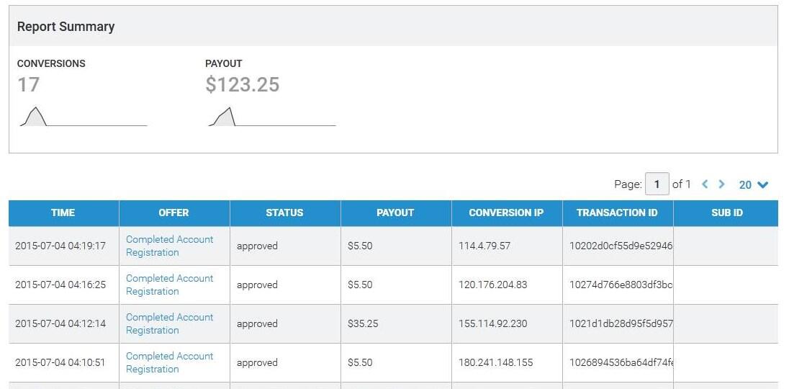789x389 pixels.
Task: Select timestamp 2015-07-04 04:16:25
Action: 60,285
